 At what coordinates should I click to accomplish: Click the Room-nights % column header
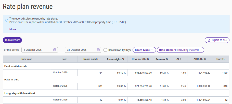tap(115, 59)
